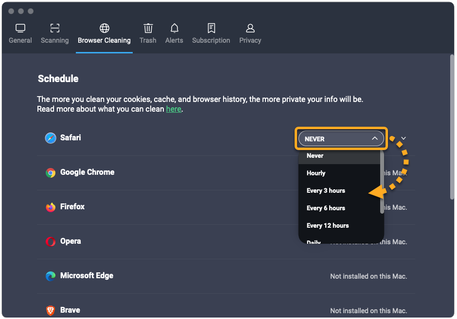The width and height of the screenshot is (457, 319).
Task: Click the Opera browser icon
Action: [51, 242]
